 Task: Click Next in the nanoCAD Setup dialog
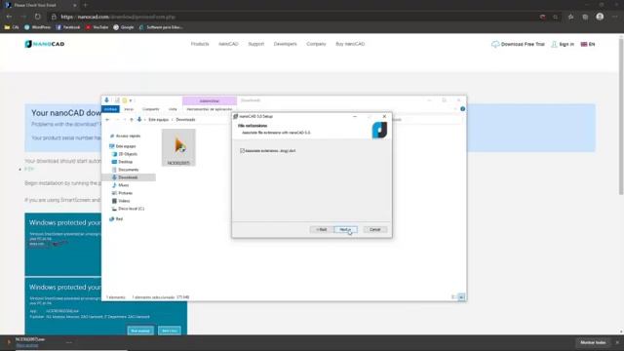point(345,230)
